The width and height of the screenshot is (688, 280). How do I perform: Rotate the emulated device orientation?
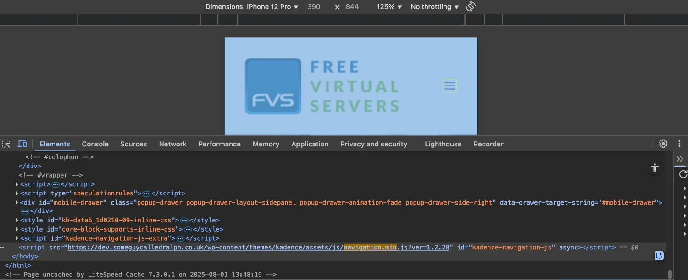coord(471,6)
